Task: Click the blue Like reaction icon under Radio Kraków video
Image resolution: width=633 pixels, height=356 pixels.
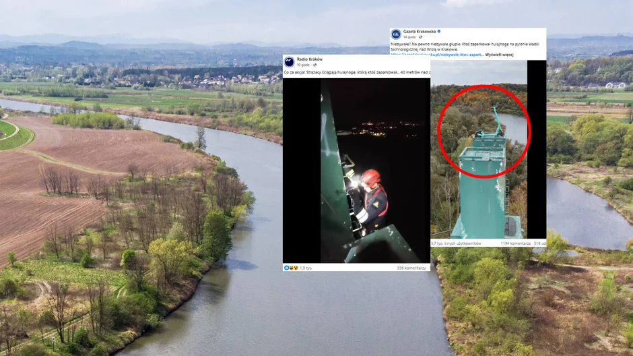Action: click(x=286, y=268)
